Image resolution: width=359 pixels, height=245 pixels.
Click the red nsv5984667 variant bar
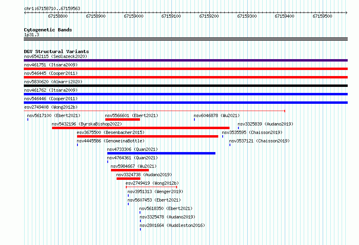pos(130,170)
